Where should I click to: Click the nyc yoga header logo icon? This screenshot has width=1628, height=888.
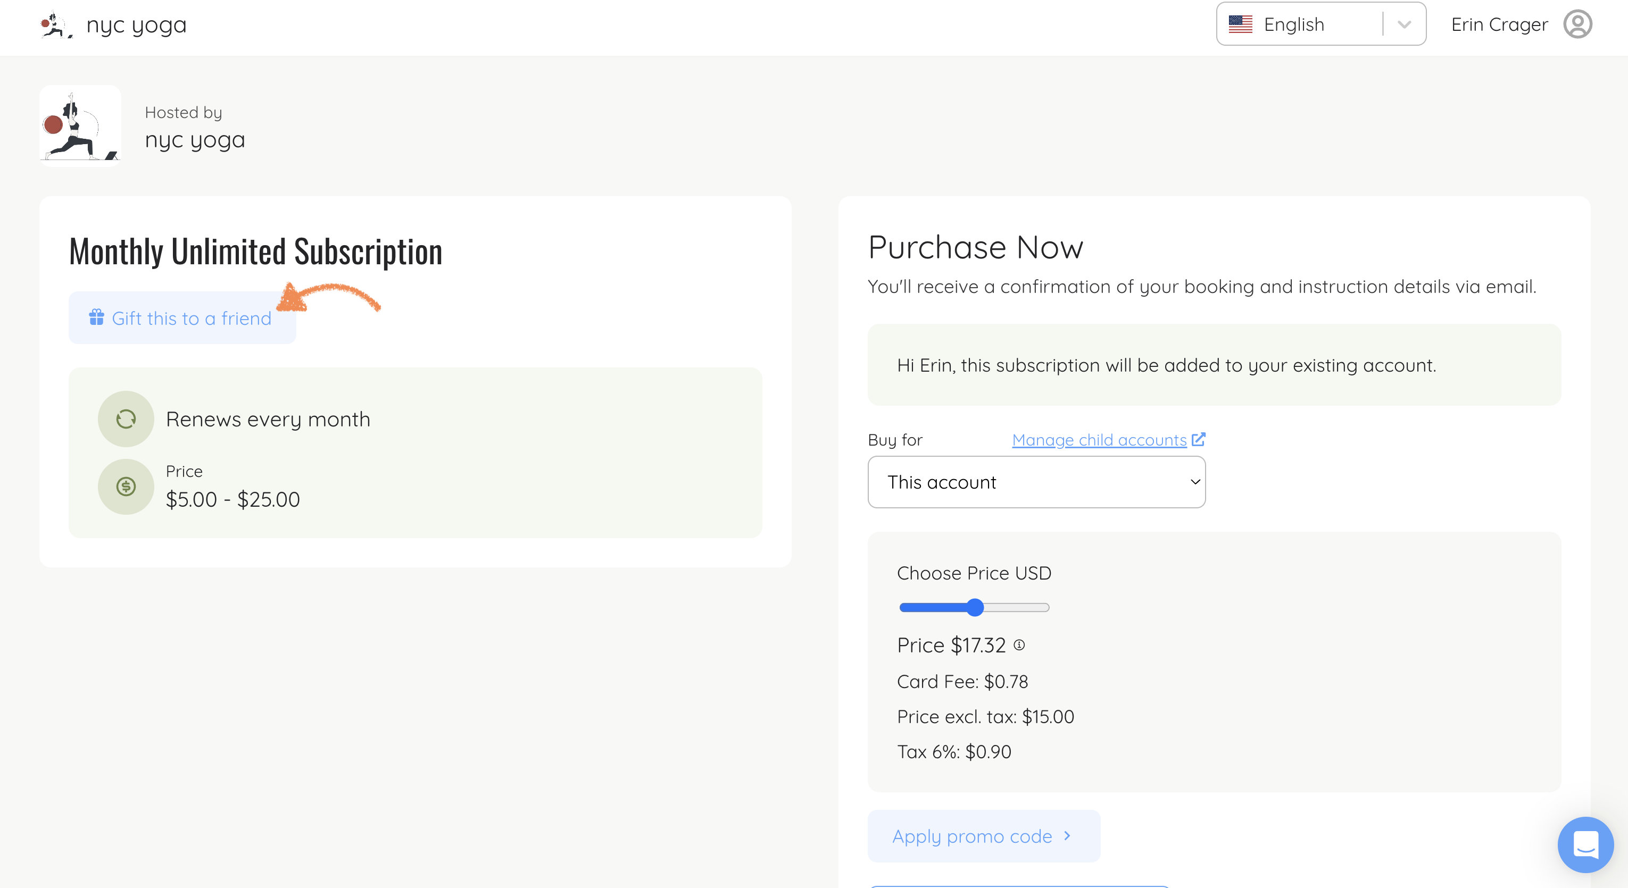tap(56, 26)
